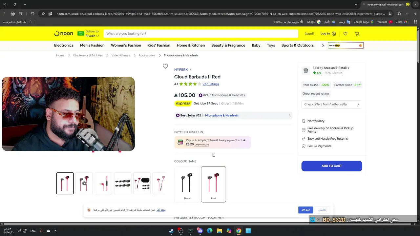Go to Home breadcrumb
420x236 pixels.
(60, 55)
